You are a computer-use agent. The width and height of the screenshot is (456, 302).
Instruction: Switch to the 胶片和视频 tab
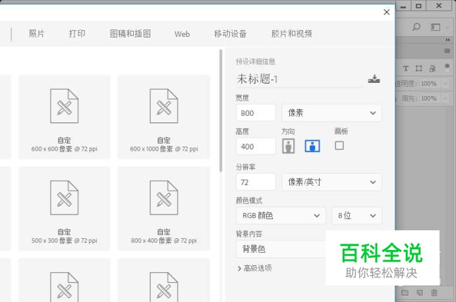tap(292, 34)
